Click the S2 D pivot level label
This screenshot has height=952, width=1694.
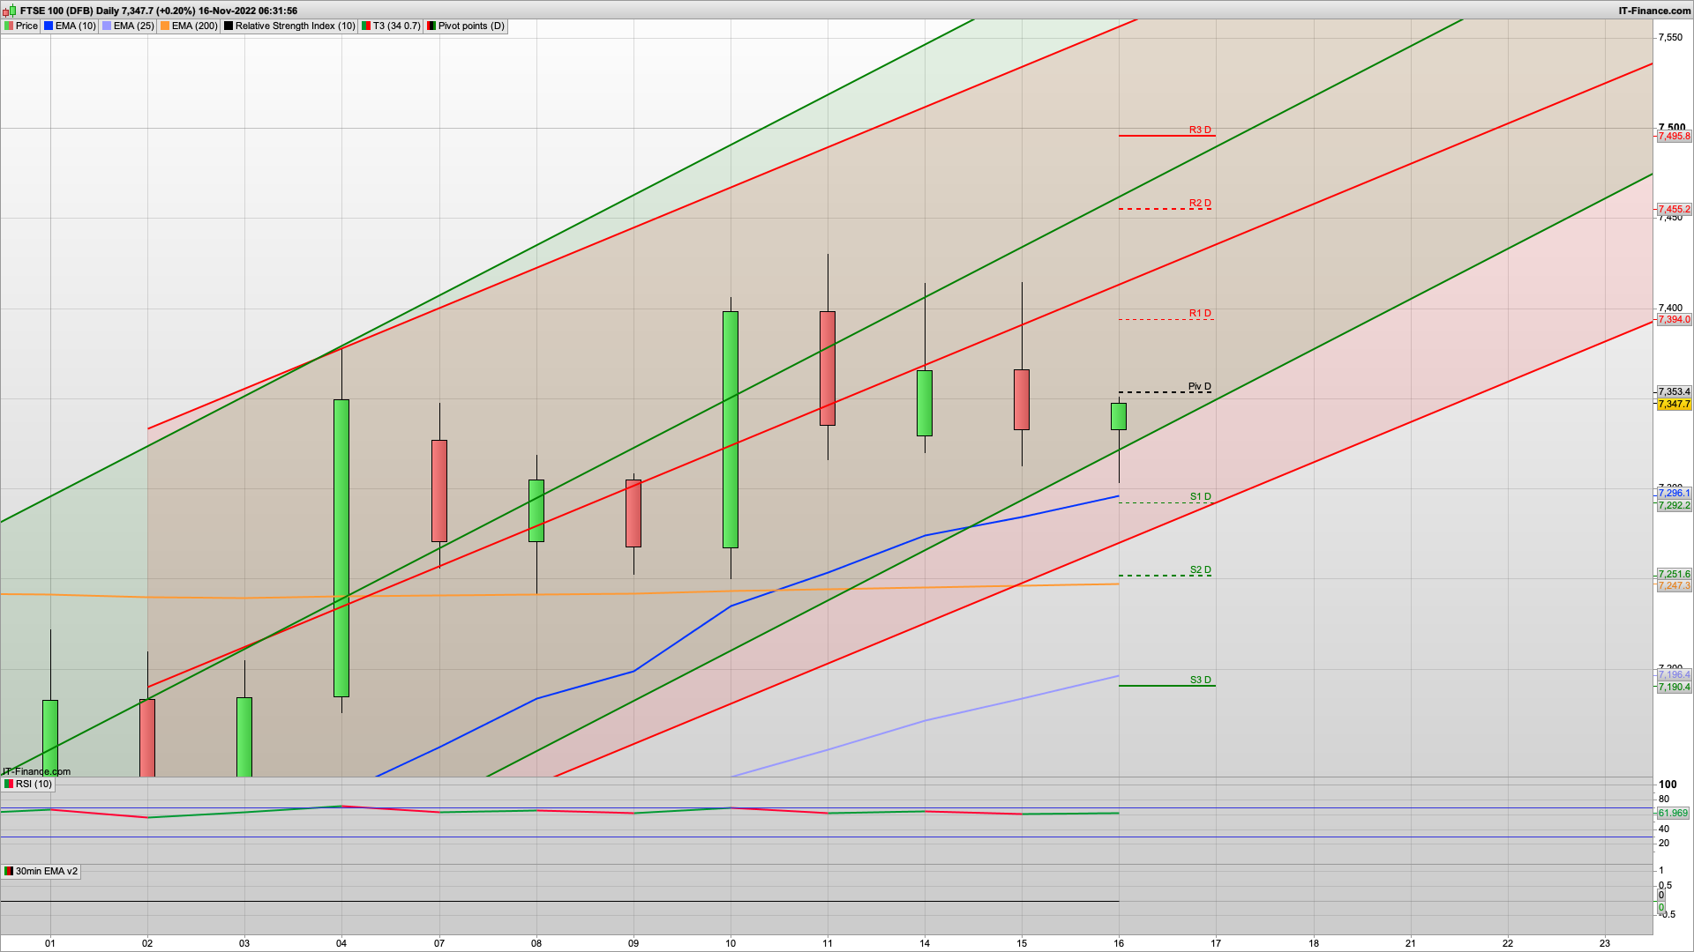(1200, 569)
